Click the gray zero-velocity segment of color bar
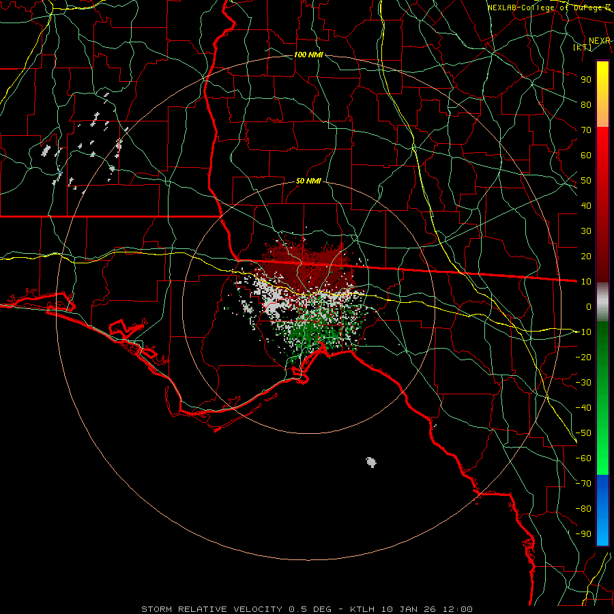Screen dimensions: 614x614 (x=602, y=302)
